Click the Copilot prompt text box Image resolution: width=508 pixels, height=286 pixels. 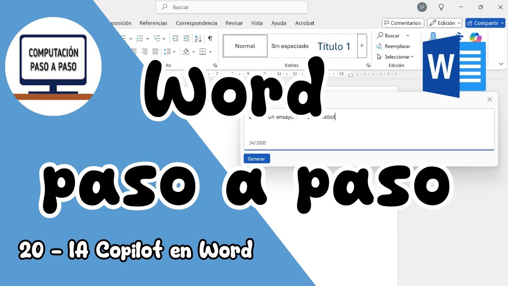[369, 129]
